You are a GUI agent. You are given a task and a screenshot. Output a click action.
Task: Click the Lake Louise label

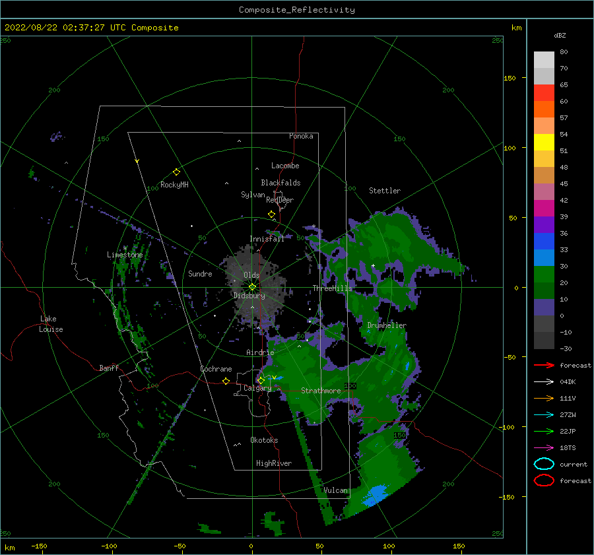pos(51,324)
